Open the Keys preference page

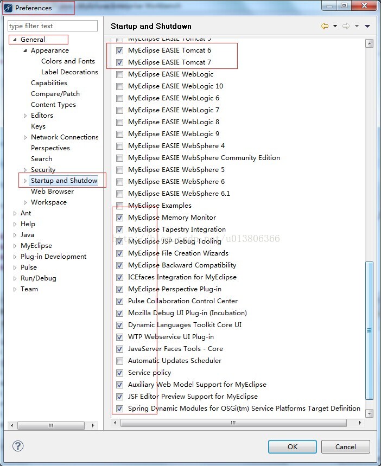click(38, 126)
